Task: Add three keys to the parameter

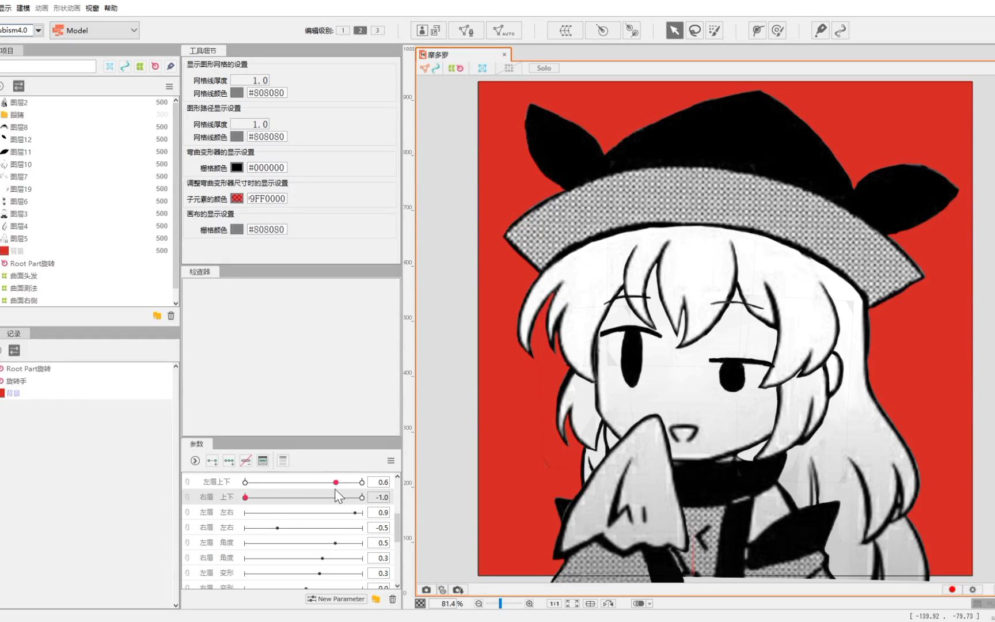Action: [229, 461]
